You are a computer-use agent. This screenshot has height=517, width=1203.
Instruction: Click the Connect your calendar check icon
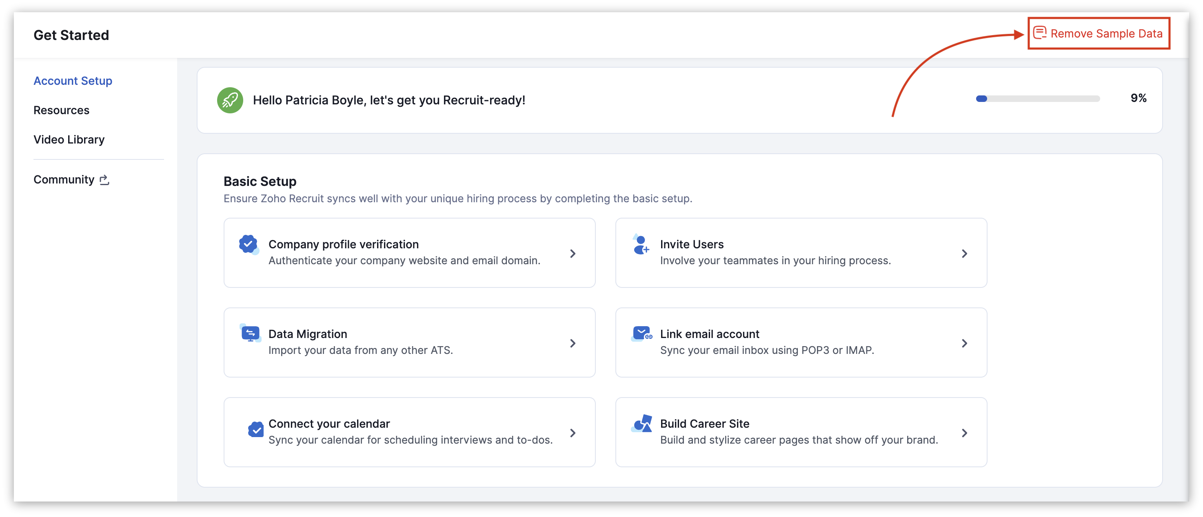coord(255,429)
